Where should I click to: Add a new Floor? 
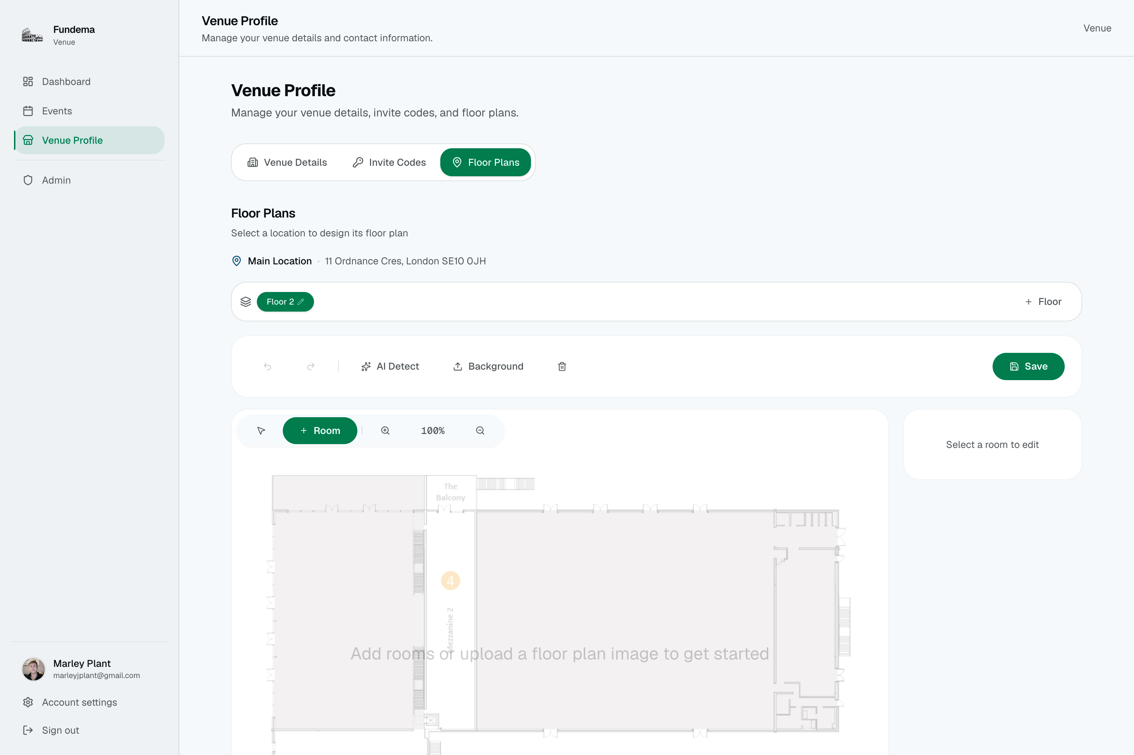(1043, 301)
